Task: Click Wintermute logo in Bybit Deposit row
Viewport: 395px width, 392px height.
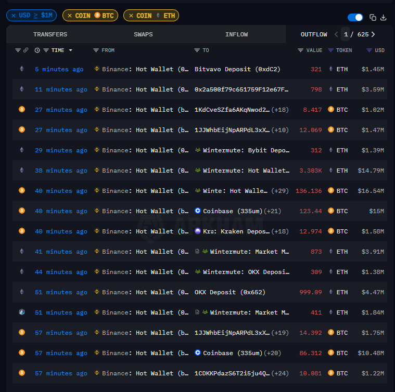Action: 198,150
